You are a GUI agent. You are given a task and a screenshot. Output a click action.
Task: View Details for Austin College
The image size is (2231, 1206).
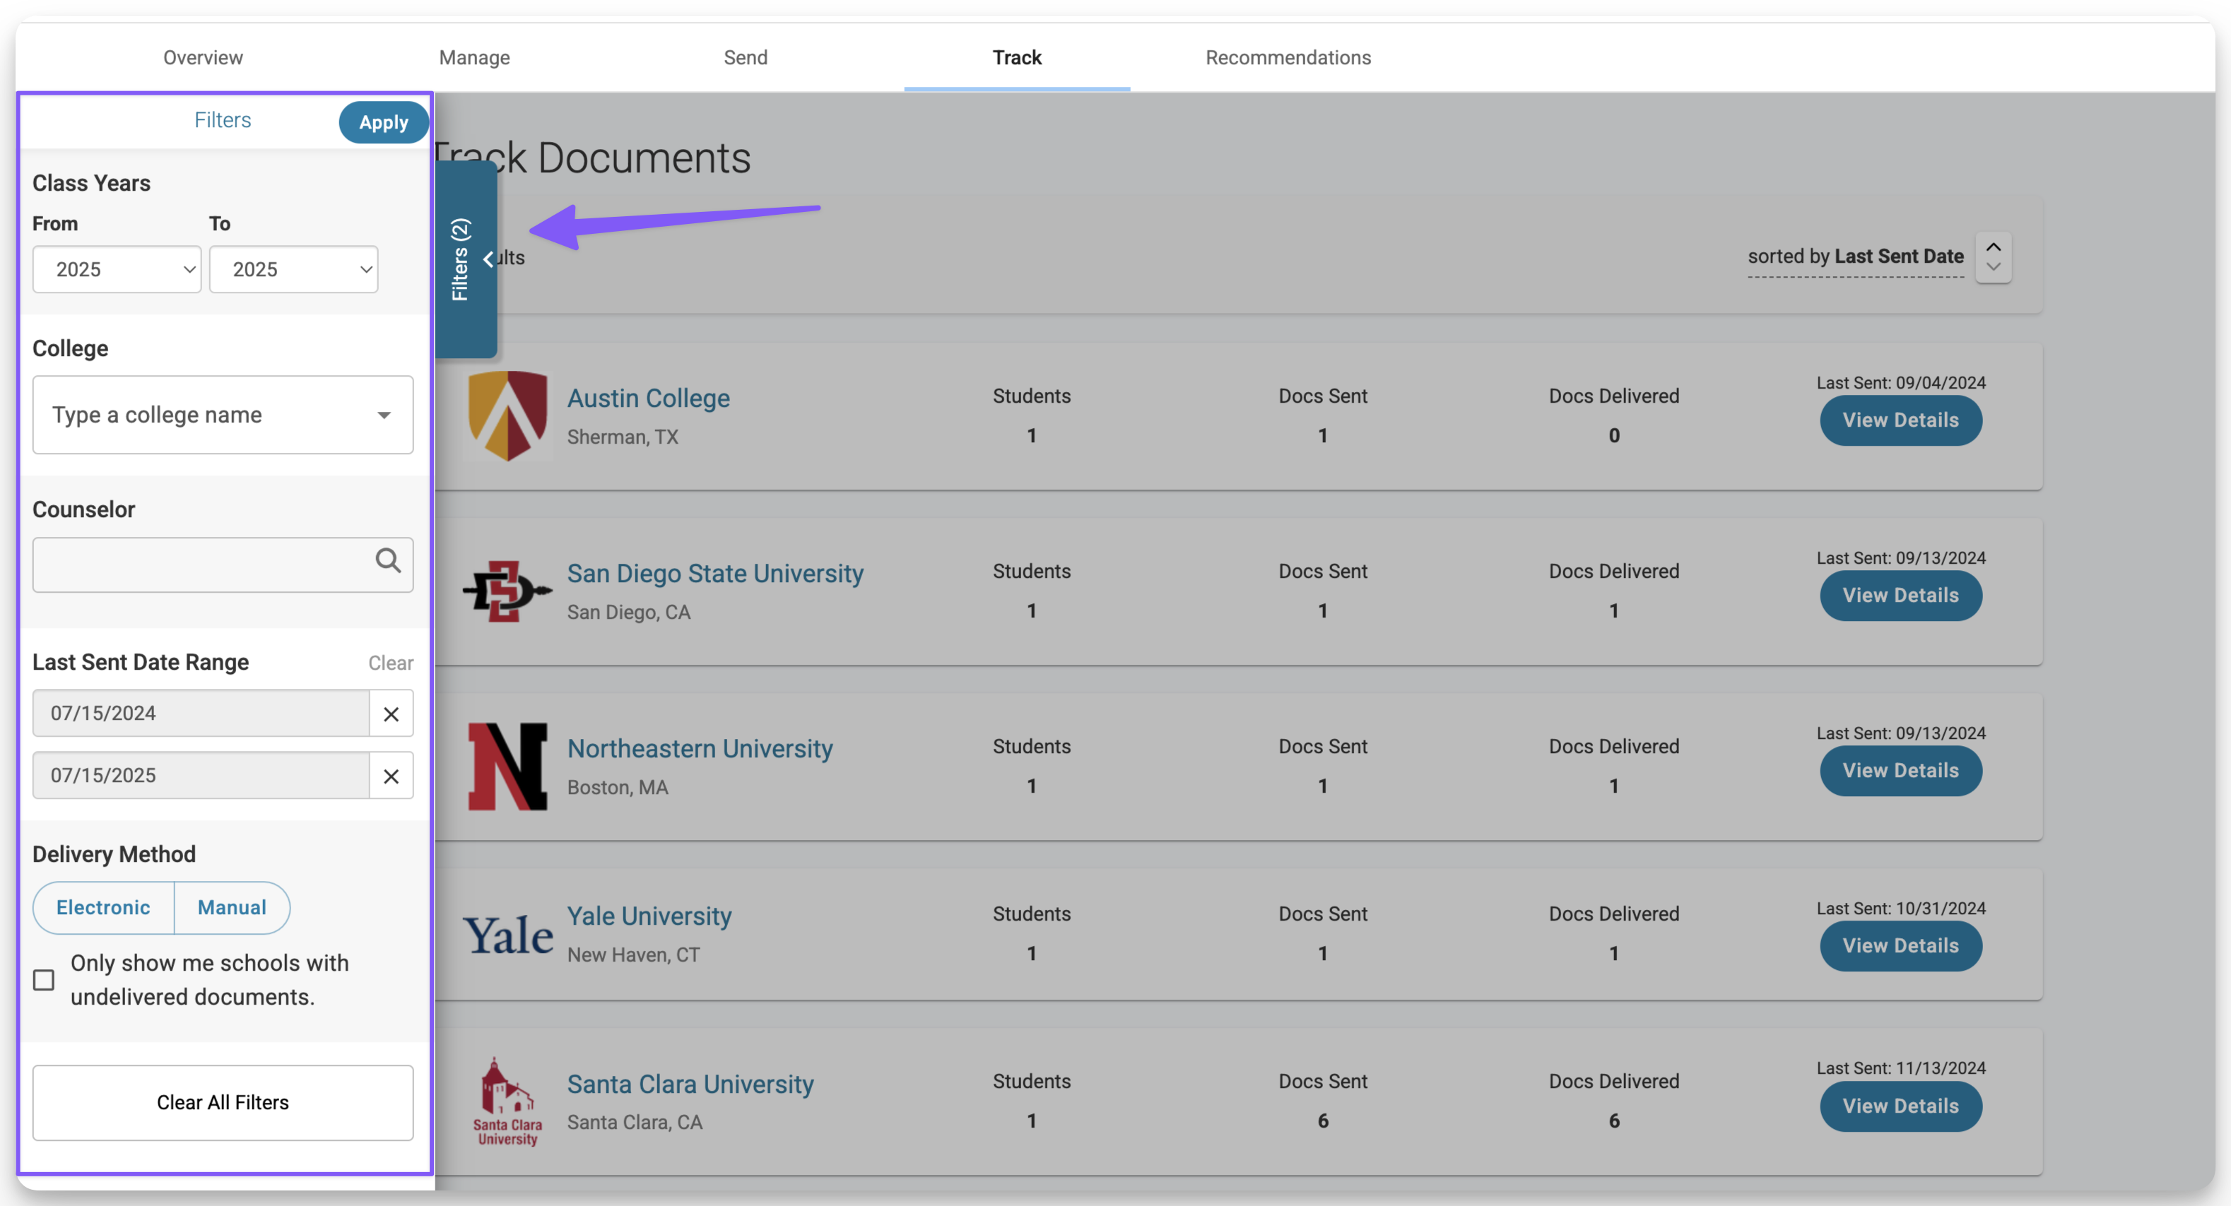point(1900,421)
